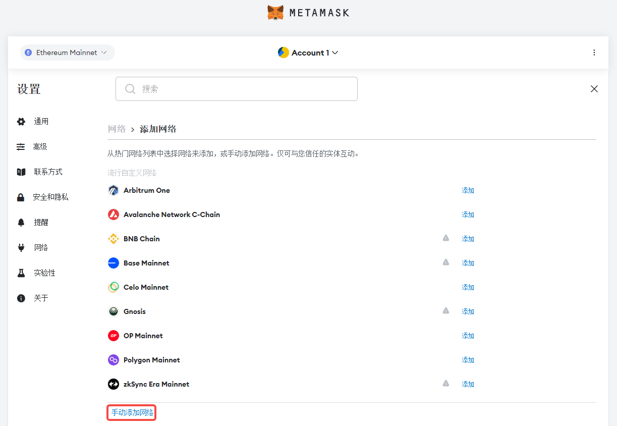This screenshot has height=426, width=617.
Task: Add the Avalanche Network C-Chain network
Action: point(468,215)
